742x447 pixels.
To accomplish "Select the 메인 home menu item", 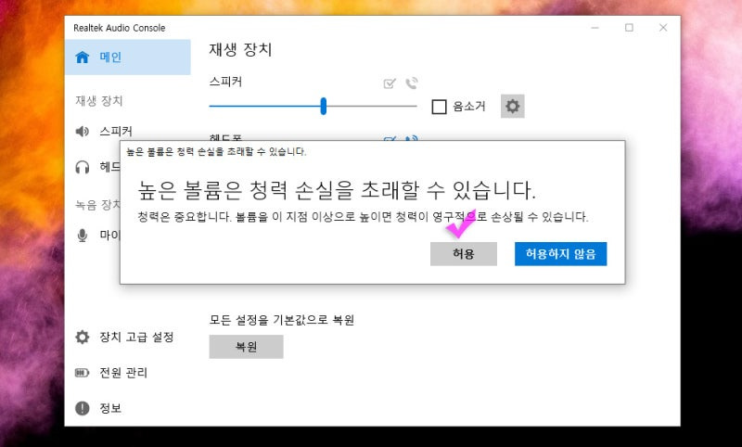I will 128,57.
